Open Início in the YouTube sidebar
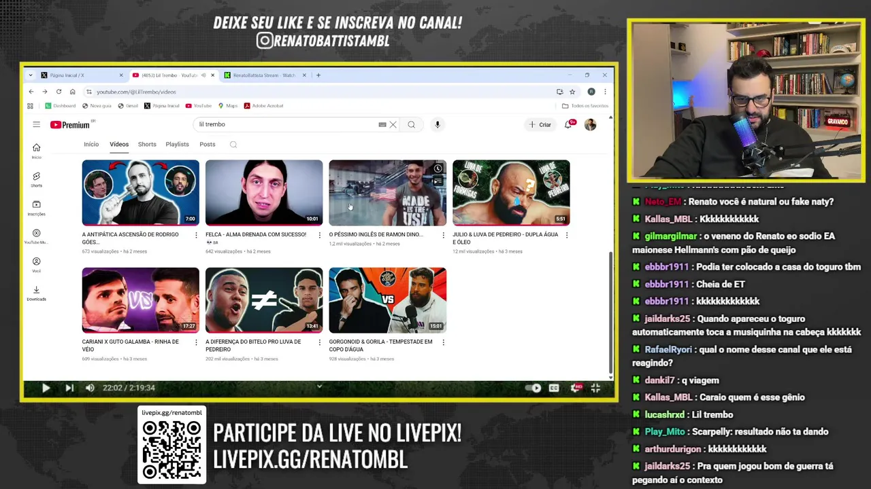871x489 pixels. pyautogui.click(x=36, y=151)
